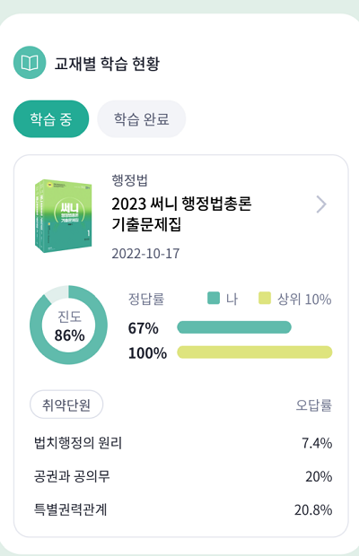Click the teal 나 legend swatch
Image resolution: width=359 pixels, height=556 pixels.
coord(214,299)
